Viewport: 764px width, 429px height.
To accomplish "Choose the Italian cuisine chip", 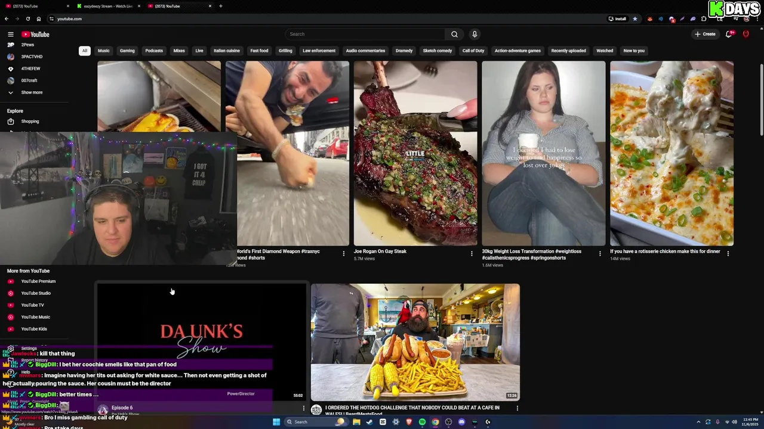I will point(227,51).
